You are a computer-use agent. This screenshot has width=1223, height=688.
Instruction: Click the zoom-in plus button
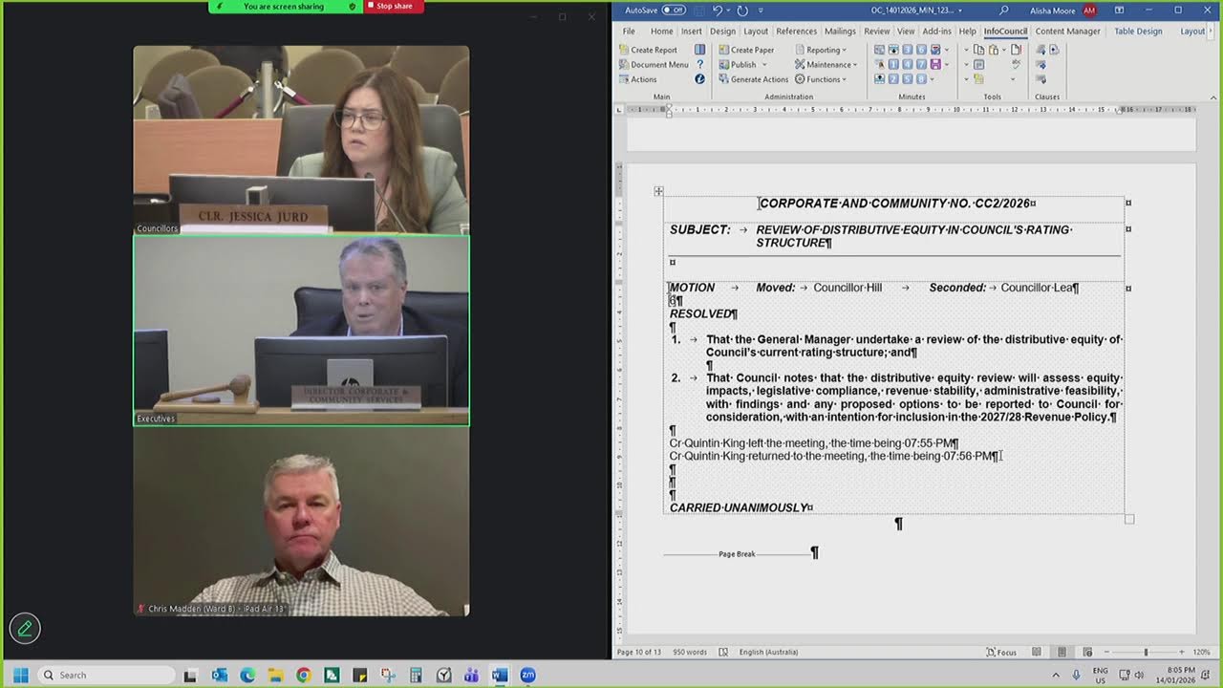pyautogui.click(x=1184, y=652)
